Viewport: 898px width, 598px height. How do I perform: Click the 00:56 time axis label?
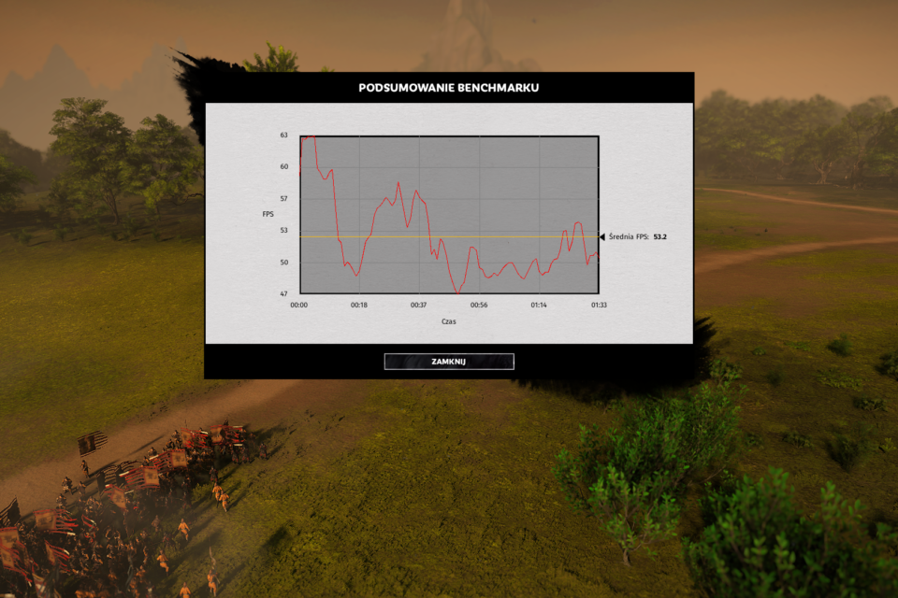click(x=479, y=305)
